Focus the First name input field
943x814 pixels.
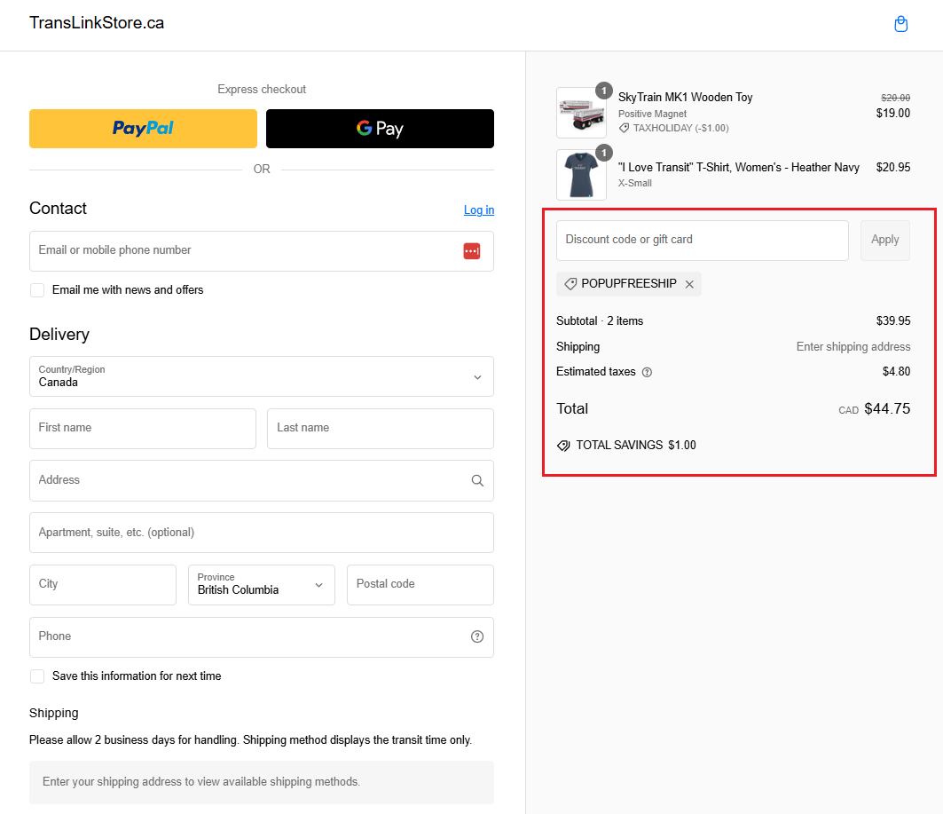pyautogui.click(x=143, y=429)
